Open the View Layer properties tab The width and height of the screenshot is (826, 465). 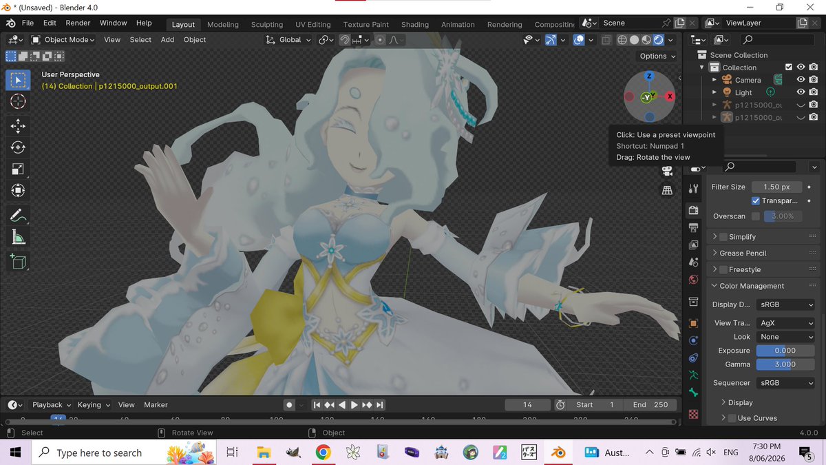[693, 245]
